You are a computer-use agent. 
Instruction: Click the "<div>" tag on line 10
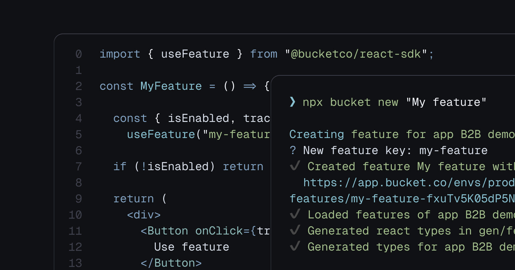click(x=144, y=215)
